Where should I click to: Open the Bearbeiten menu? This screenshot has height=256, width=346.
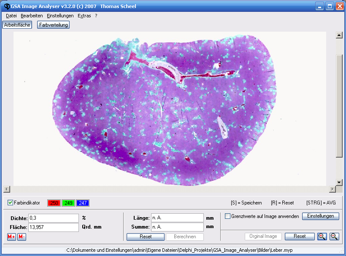[x=32, y=16]
